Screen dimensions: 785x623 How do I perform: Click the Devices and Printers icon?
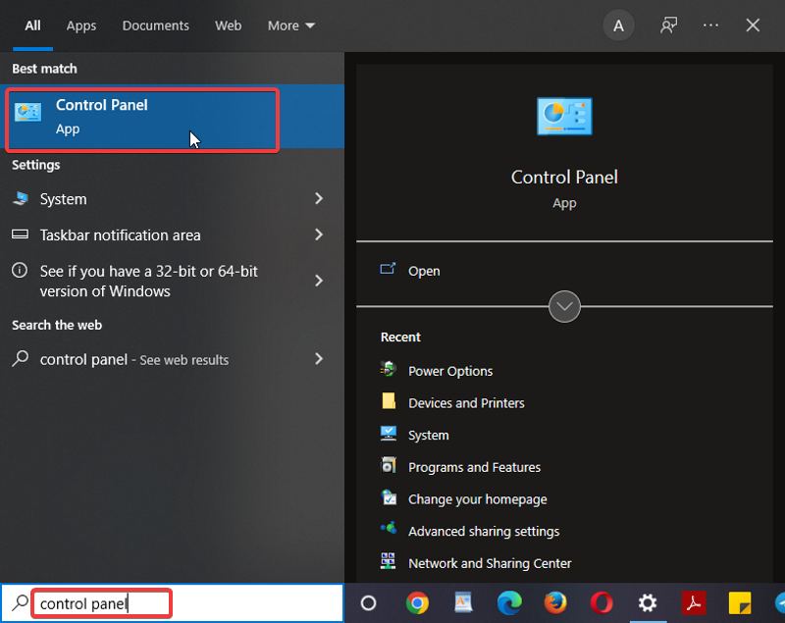pos(389,401)
